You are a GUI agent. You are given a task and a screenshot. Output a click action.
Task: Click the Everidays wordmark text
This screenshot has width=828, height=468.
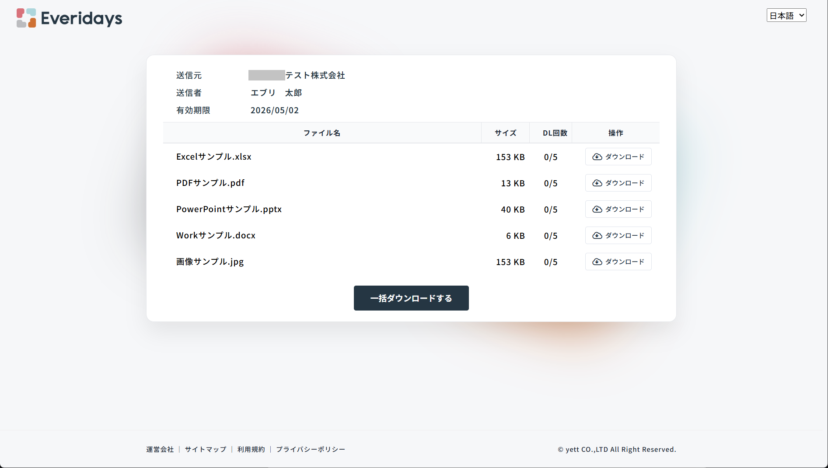point(81,18)
